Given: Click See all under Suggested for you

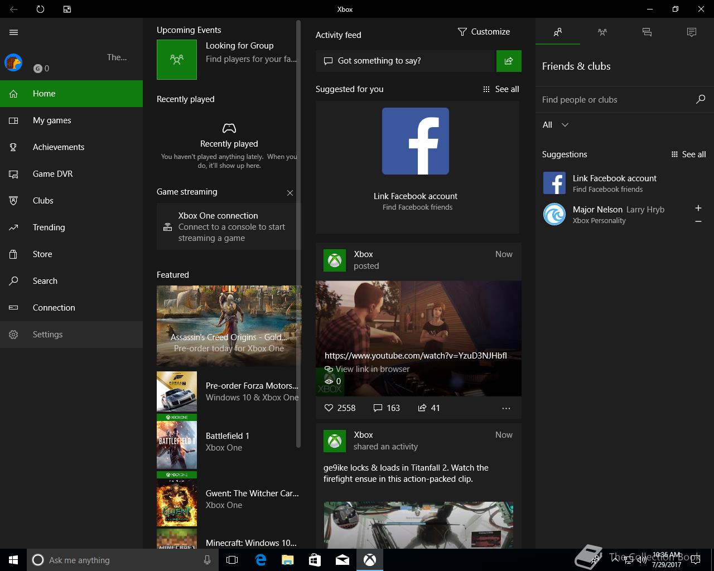Looking at the screenshot, I should 501,89.
